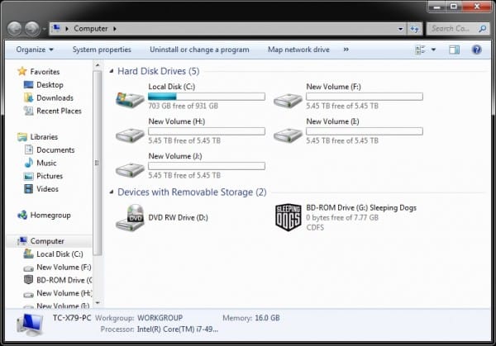Click the WORKGROUP value in details pane
496x346 pixels.
pos(160,318)
